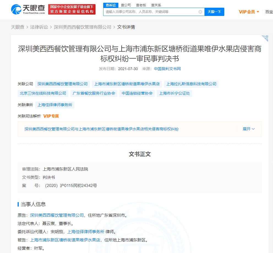Viewport: 273px width, 253px height.
Task: Switch to the 查关系 tab
Action: 156,5
